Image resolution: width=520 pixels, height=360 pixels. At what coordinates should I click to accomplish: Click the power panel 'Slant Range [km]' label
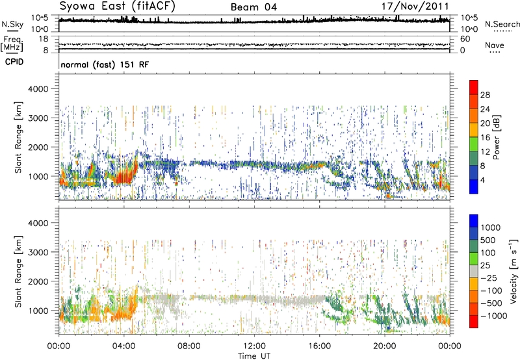[x=18, y=137]
